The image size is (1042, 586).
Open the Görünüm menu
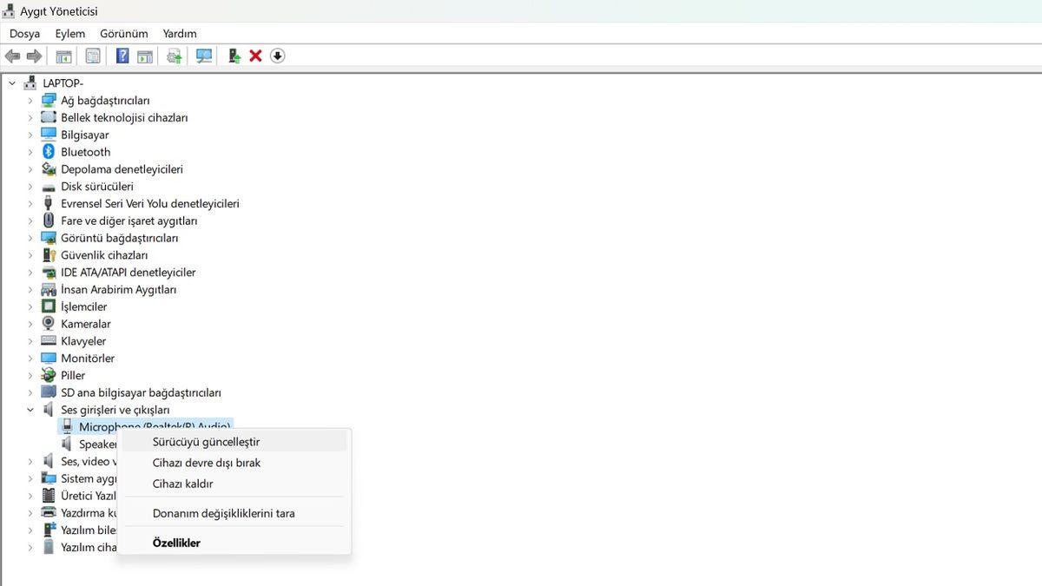click(124, 34)
